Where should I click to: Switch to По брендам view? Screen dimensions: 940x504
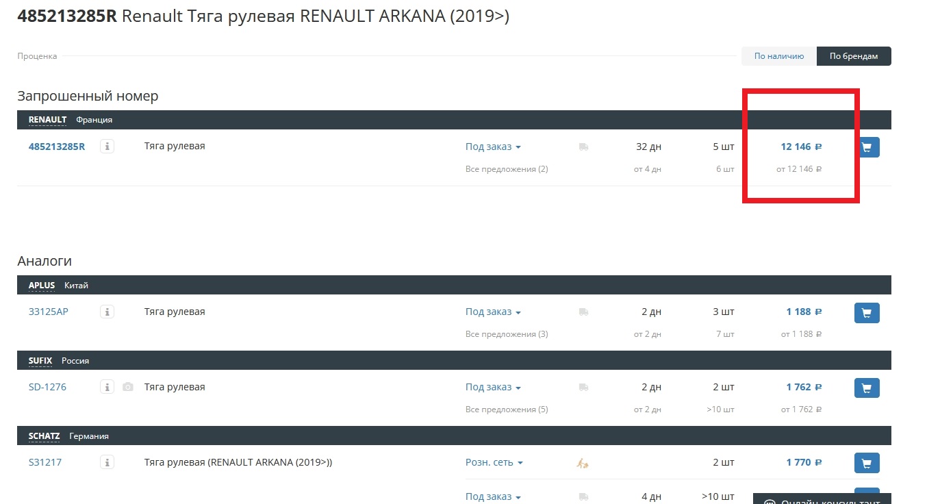[x=854, y=56]
